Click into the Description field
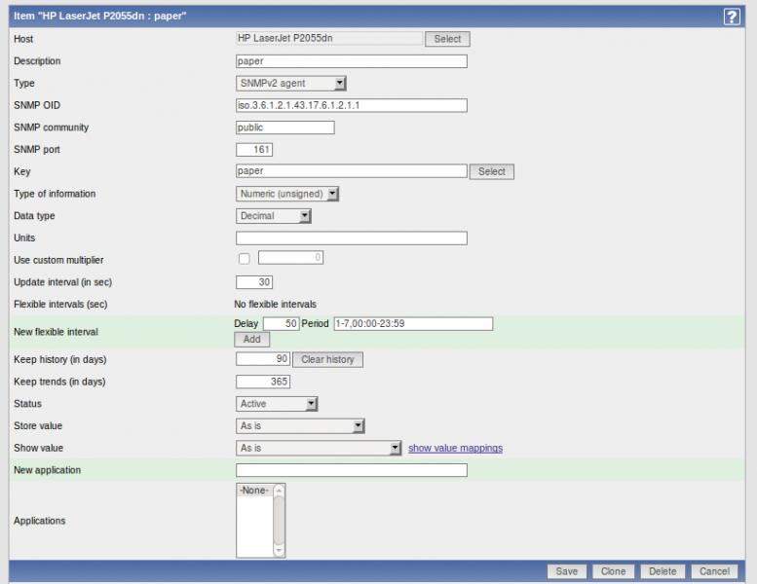 tap(352, 61)
